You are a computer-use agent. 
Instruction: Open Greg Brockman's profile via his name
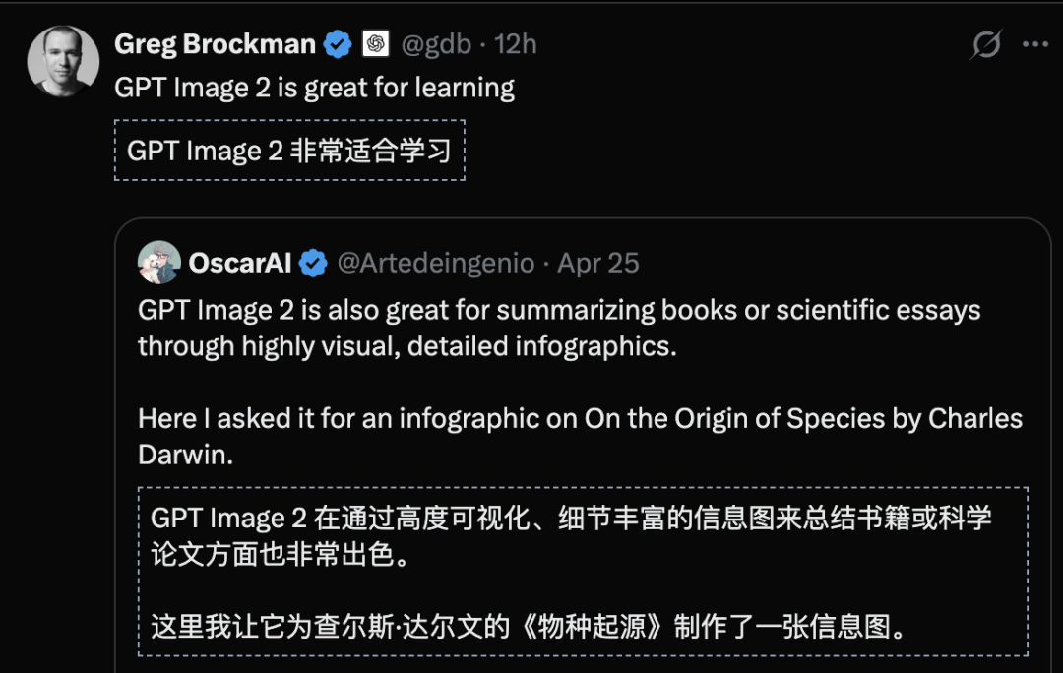click(x=215, y=44)
